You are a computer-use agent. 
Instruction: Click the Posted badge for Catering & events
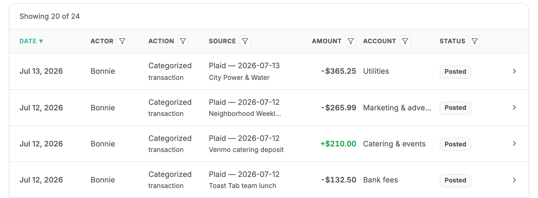[455, 144]
